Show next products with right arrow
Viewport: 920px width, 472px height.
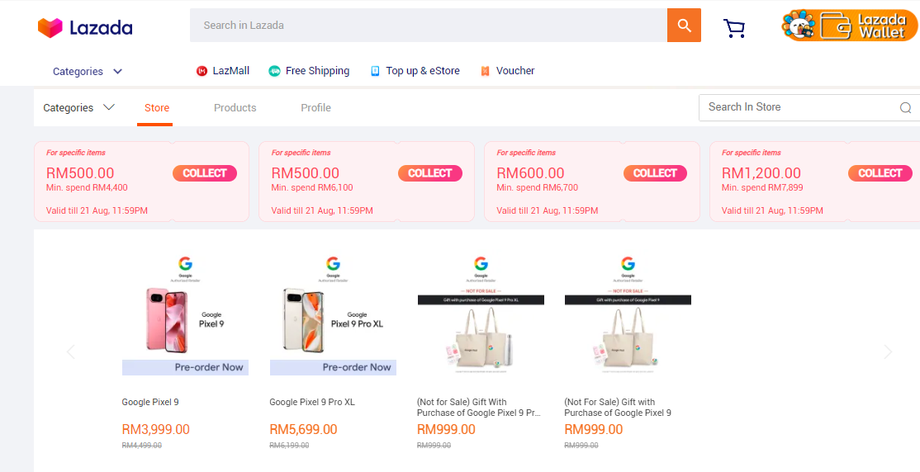pyautogui.click(x=888, y=352)
